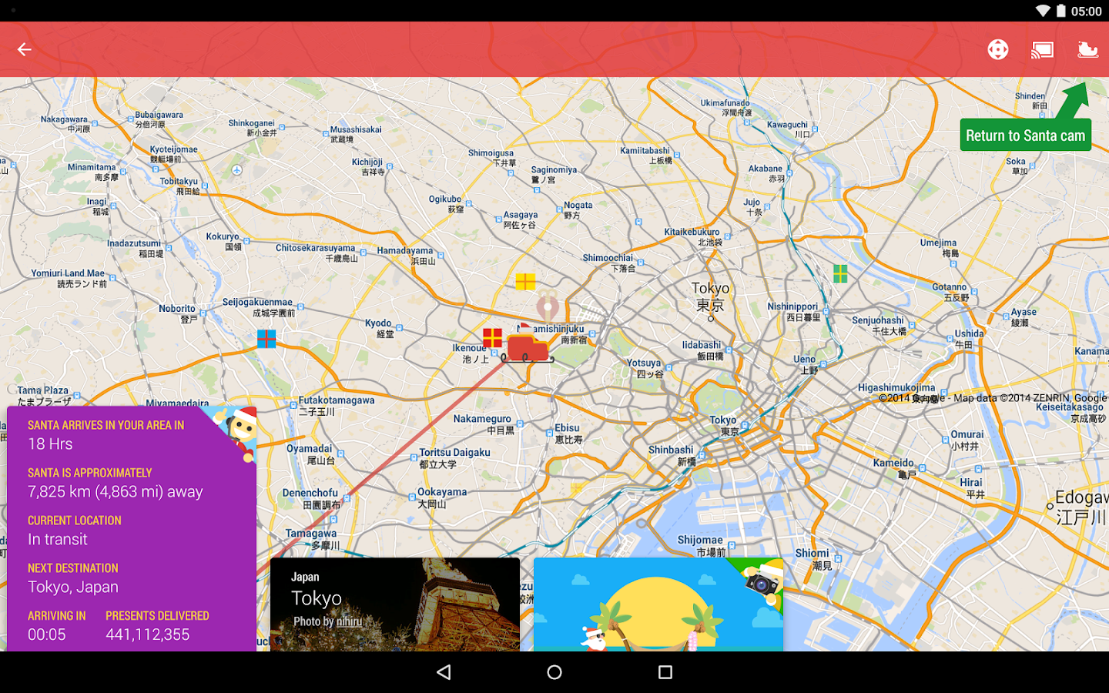This screenshot has height=693, width=1109.
Task: Tap the pan/recenter compass icon
Action: (998, 49)
